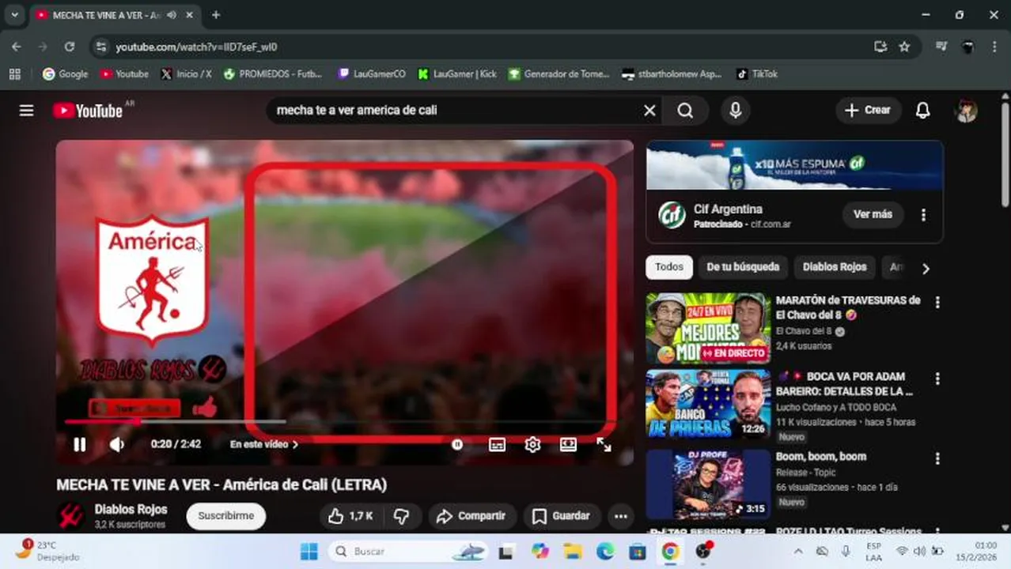The height and width of the screenshot is (569, 1011).
Task: Open File Explorer from the taskbar
Action: (573, 552)
